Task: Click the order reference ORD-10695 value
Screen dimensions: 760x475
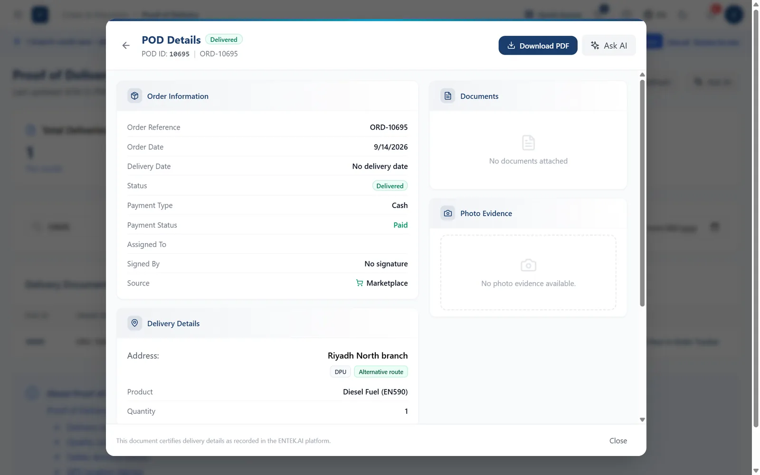Action: (x=389, y=127)
